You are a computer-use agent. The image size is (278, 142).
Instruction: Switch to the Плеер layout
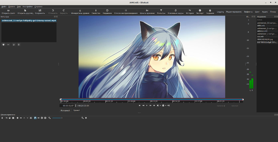(273, 12)
